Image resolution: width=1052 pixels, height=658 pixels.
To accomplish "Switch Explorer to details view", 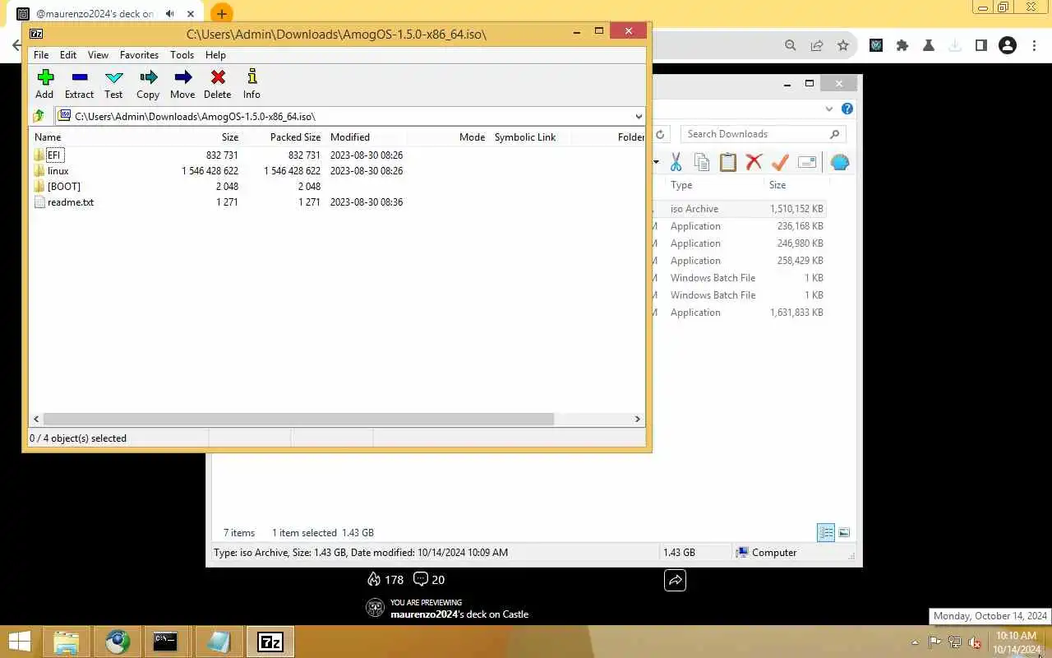I will [x=826, y=533].
